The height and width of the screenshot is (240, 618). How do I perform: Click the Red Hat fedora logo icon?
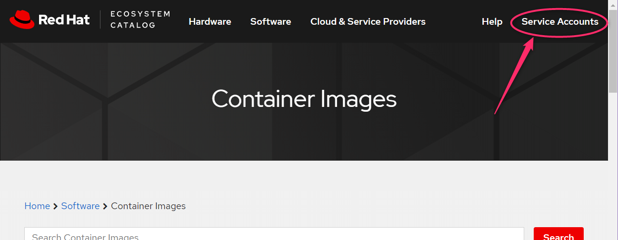point(22,20)
